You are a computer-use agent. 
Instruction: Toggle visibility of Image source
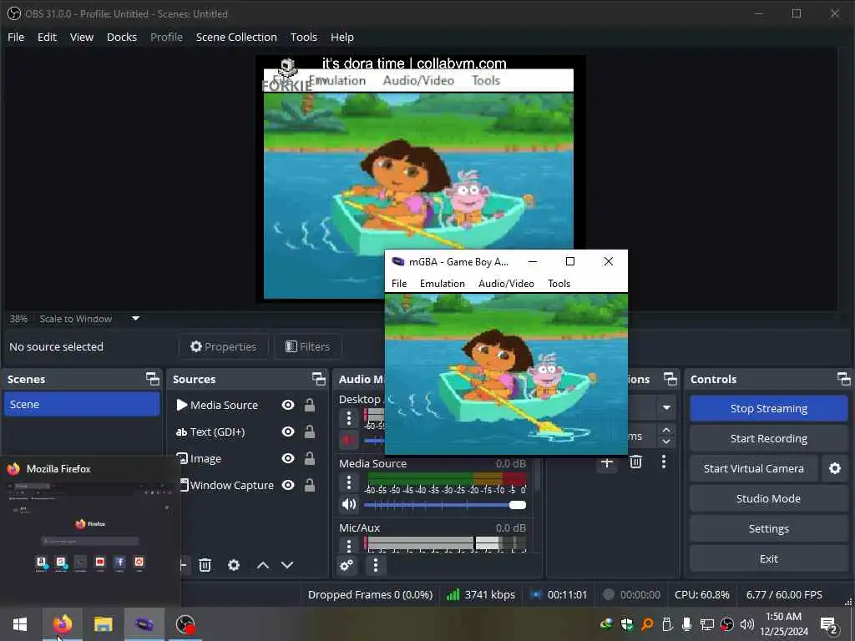tap(288, 458)
